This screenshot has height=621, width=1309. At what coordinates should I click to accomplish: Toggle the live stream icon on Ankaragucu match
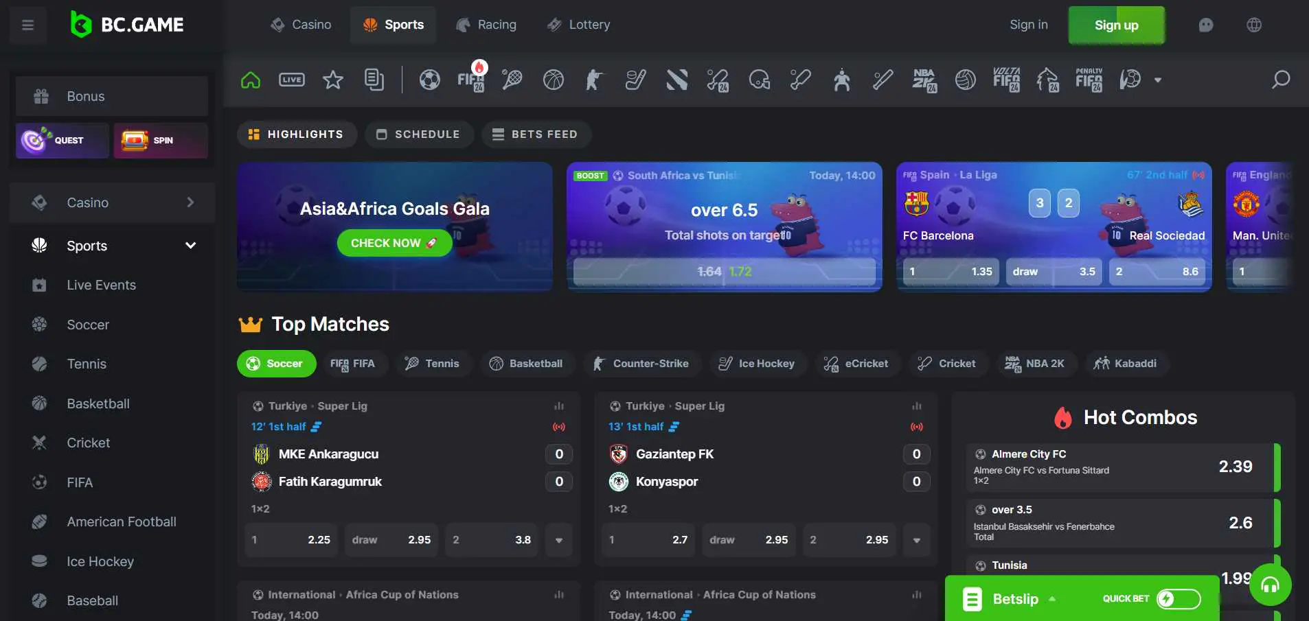[x=560, y=426]
